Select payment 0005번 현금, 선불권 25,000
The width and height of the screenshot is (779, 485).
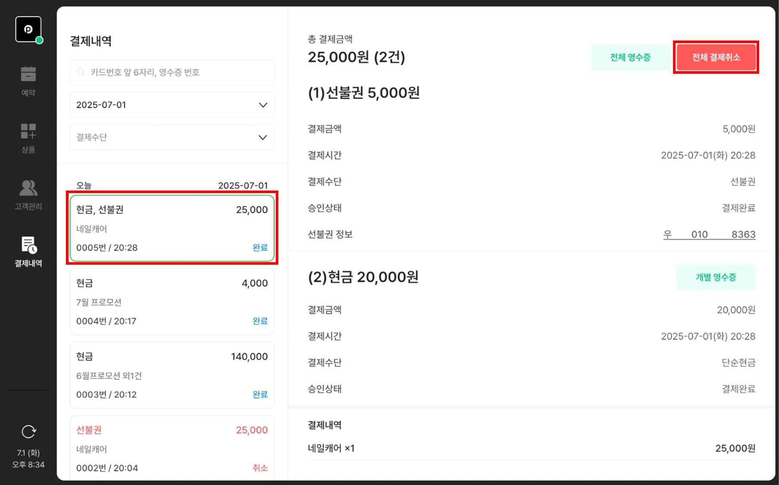pos(172,228)
